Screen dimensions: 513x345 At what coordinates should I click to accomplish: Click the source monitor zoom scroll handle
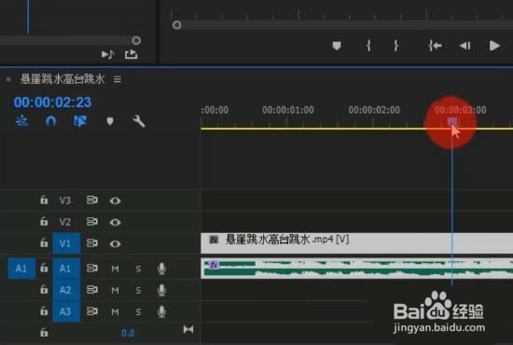(x=136, y=40)
